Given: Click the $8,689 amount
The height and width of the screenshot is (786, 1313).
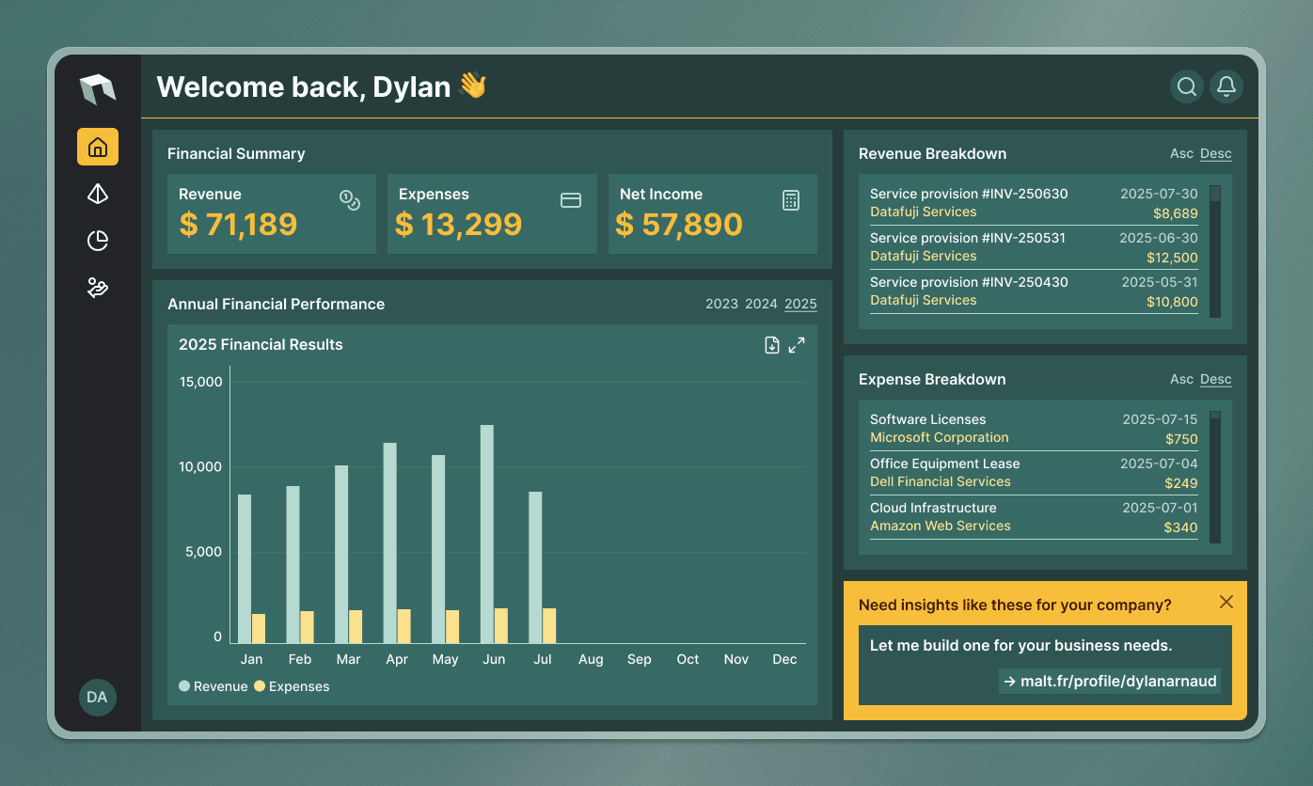Looking at the screenshot, I should click(x=1176, y=213).
